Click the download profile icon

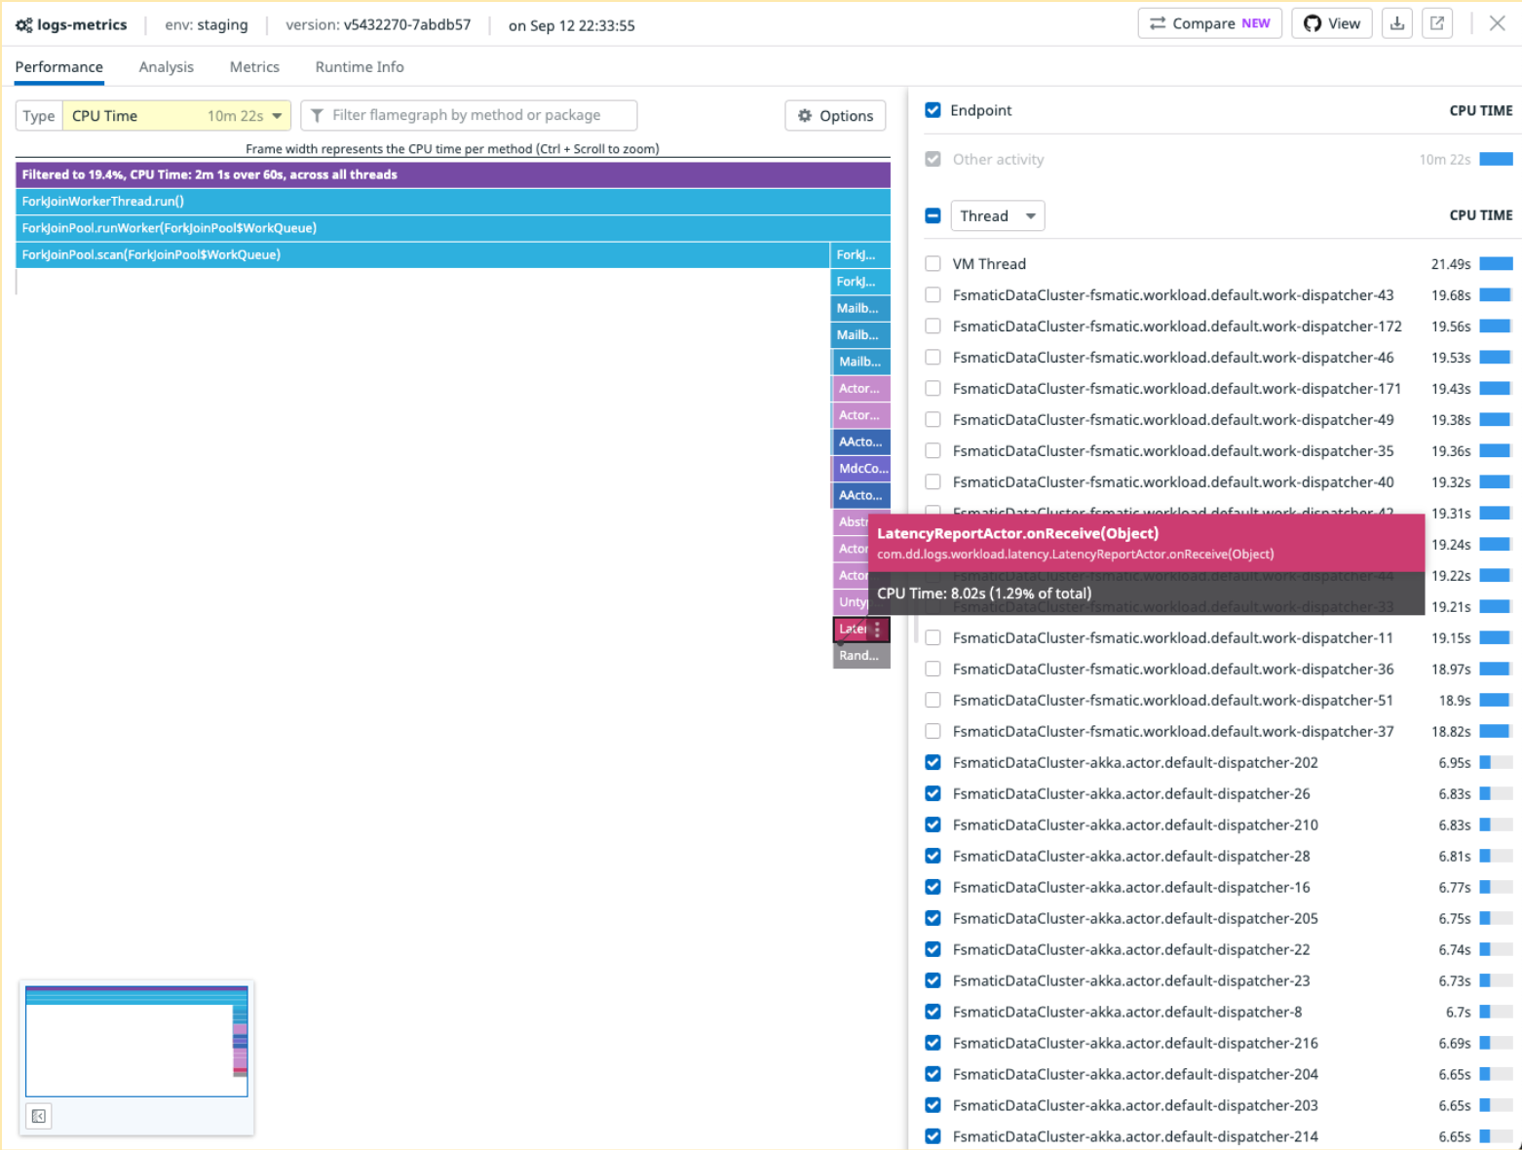coord(1397,22)
